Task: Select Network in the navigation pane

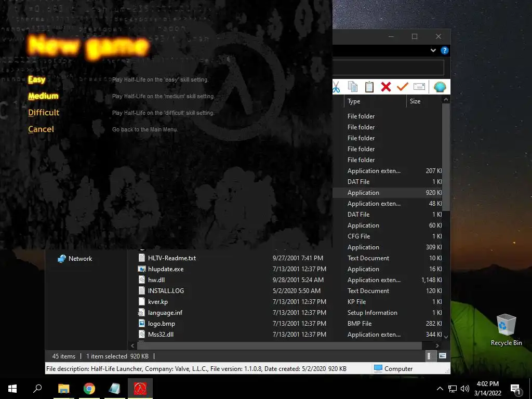Action: coord(80,259)
